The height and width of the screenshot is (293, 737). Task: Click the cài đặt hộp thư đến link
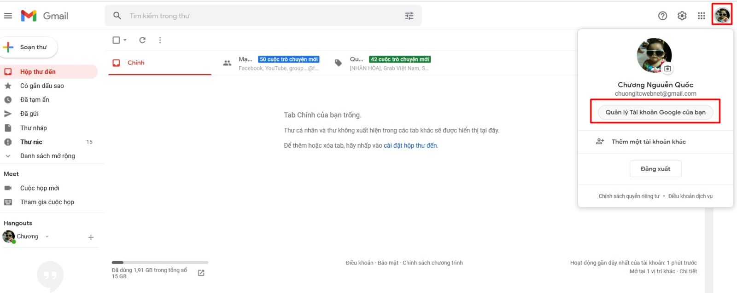pyautogui.click(x=410, y=145)
